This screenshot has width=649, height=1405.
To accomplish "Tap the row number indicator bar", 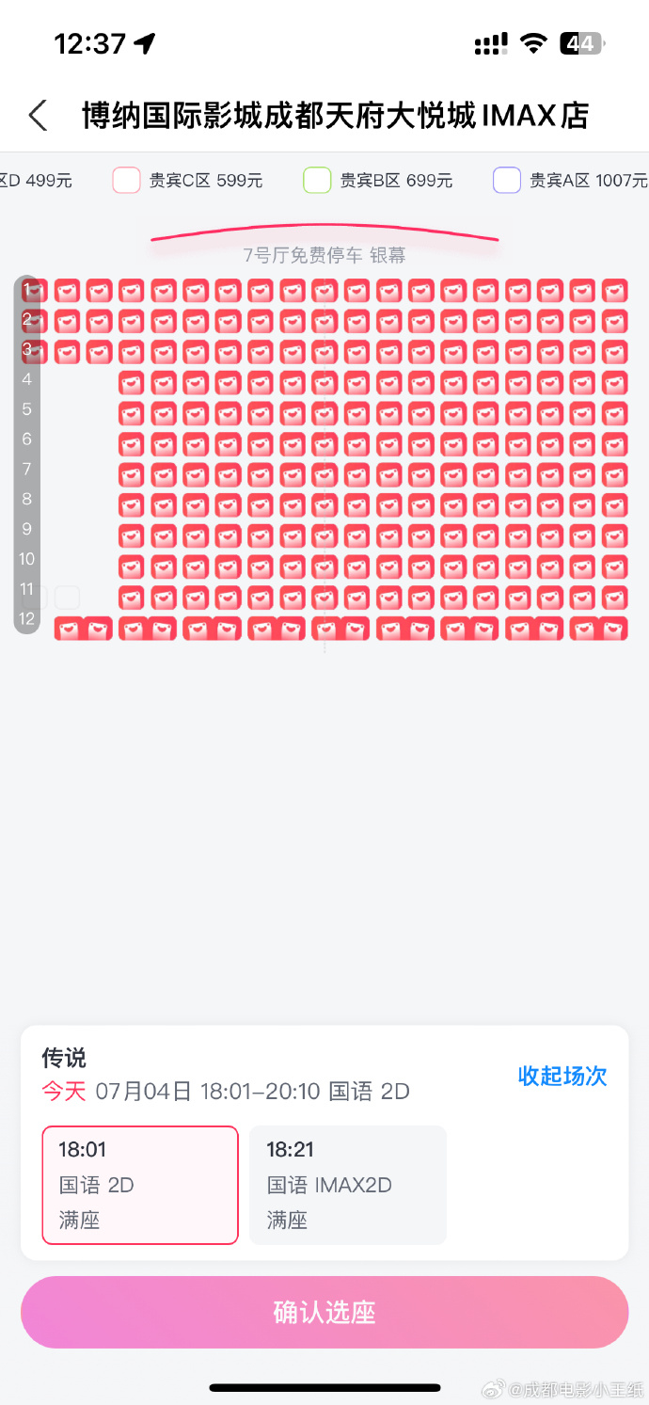I will (27, 455).
